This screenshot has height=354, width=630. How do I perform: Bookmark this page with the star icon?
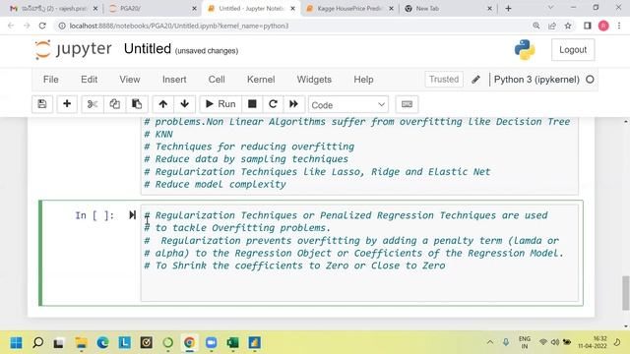pyautogui.click(x=568, y=26)
